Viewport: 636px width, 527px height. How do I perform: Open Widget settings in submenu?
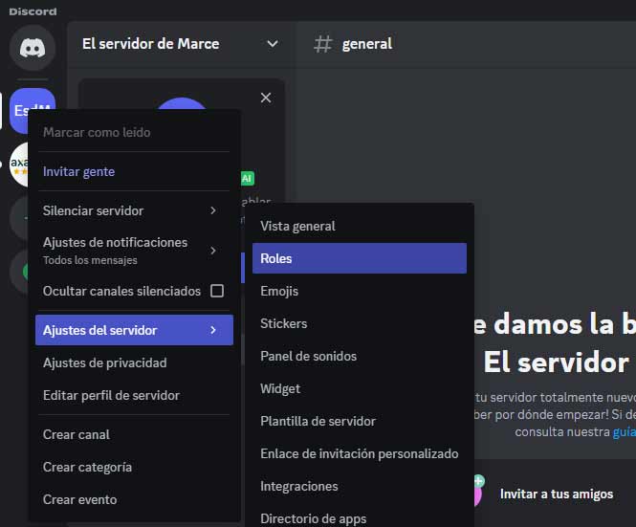[360, 388]
